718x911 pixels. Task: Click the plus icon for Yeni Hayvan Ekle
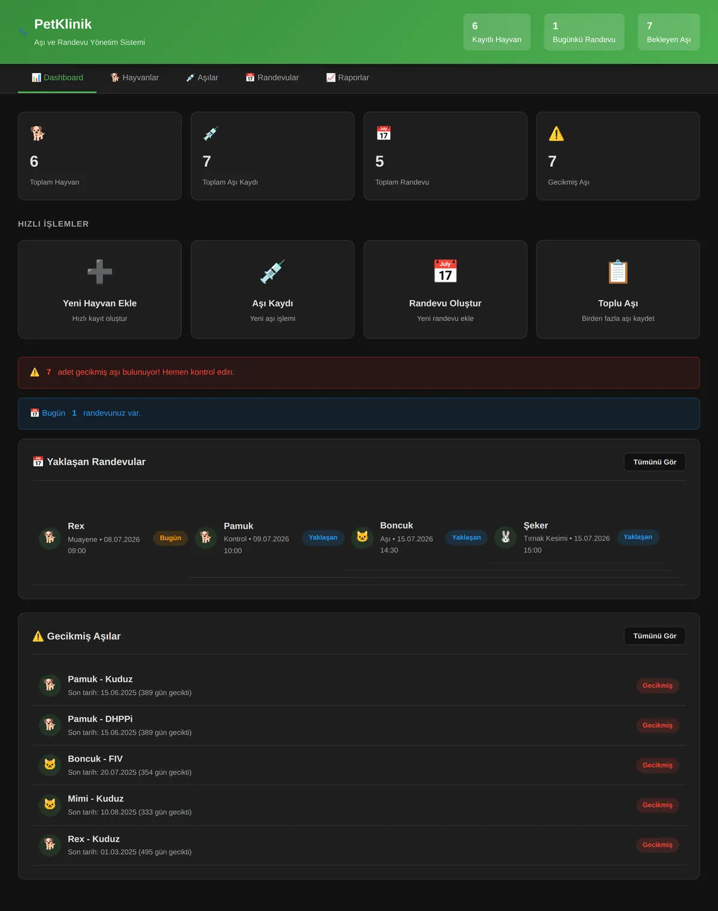coord(99,272)
